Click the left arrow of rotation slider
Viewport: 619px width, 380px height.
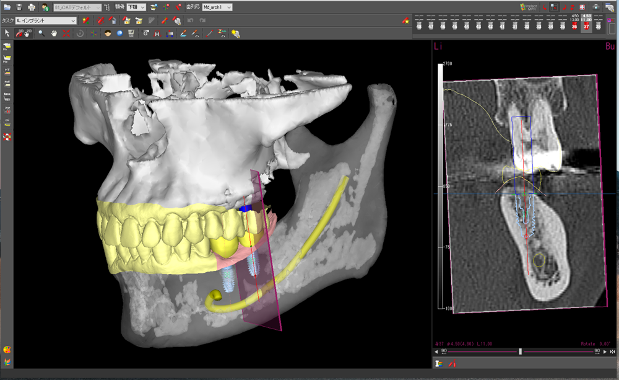(x=436, y=351)
